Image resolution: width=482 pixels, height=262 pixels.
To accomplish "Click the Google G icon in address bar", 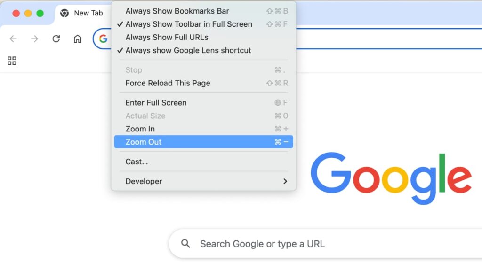I will (103, 39).
